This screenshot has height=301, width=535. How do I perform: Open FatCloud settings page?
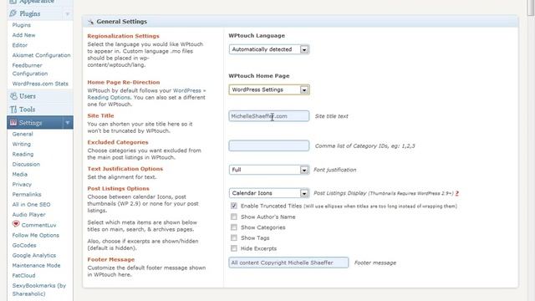point(23,275)
